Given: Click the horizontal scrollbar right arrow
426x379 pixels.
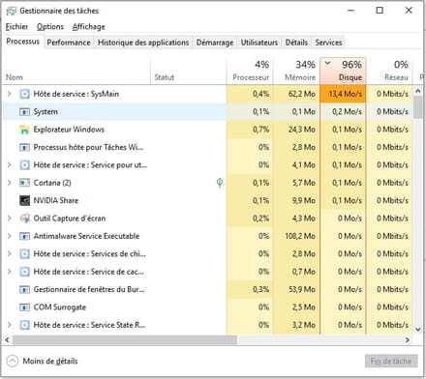Looking at the screenshot, I should pos(408,339).
